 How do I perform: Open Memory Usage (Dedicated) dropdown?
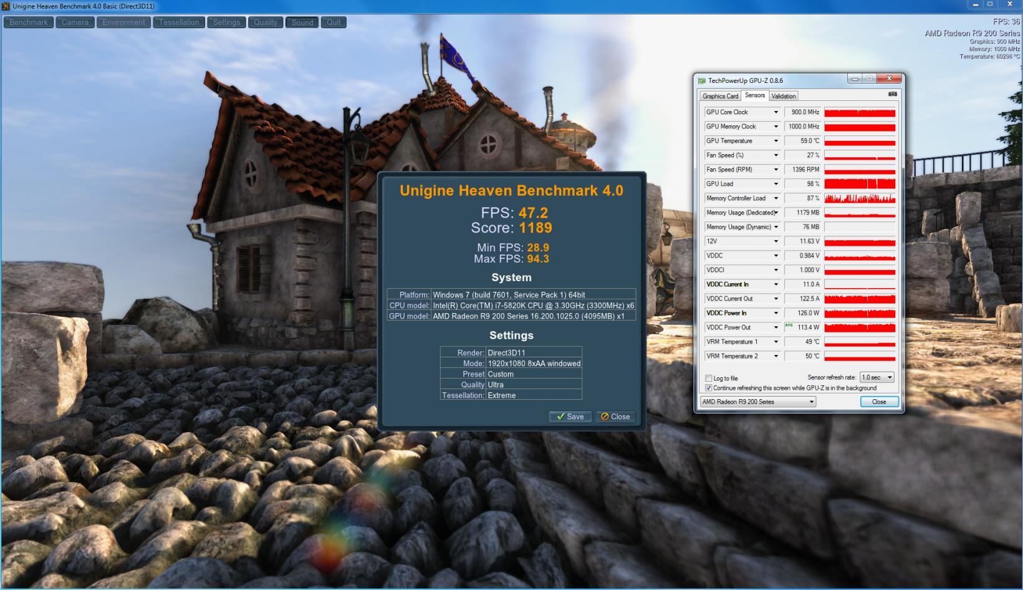pyautogui.click(x=776, y=213)
